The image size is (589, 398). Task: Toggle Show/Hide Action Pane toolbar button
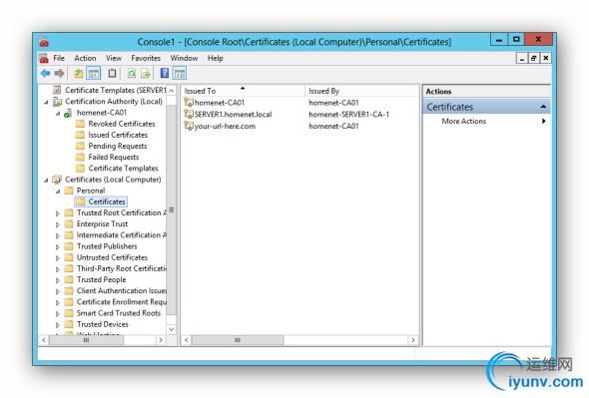tap(180, 73)
